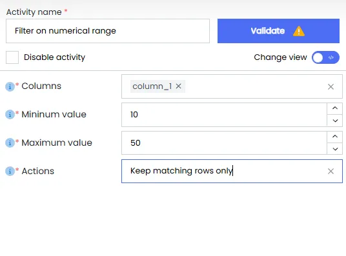
Task: Click the warning triangle icon on Validate
Action: (x=299, y=31)
